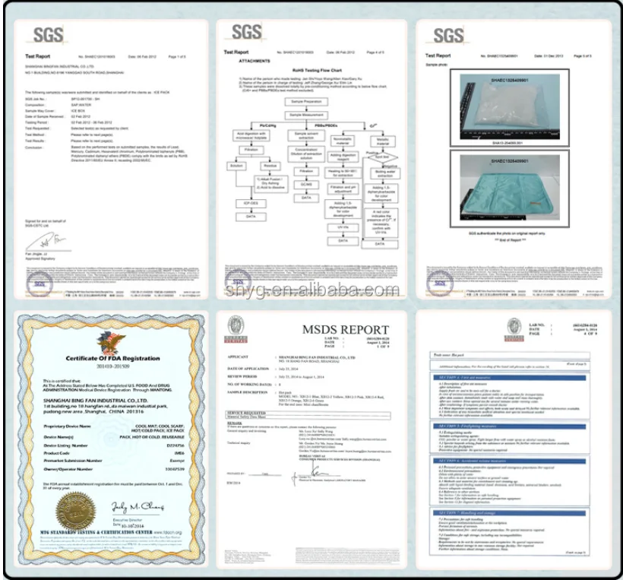Click 'Test Report' heading on the sample photo page
This screenshot has width=623, height=580.
click(438, 55)
